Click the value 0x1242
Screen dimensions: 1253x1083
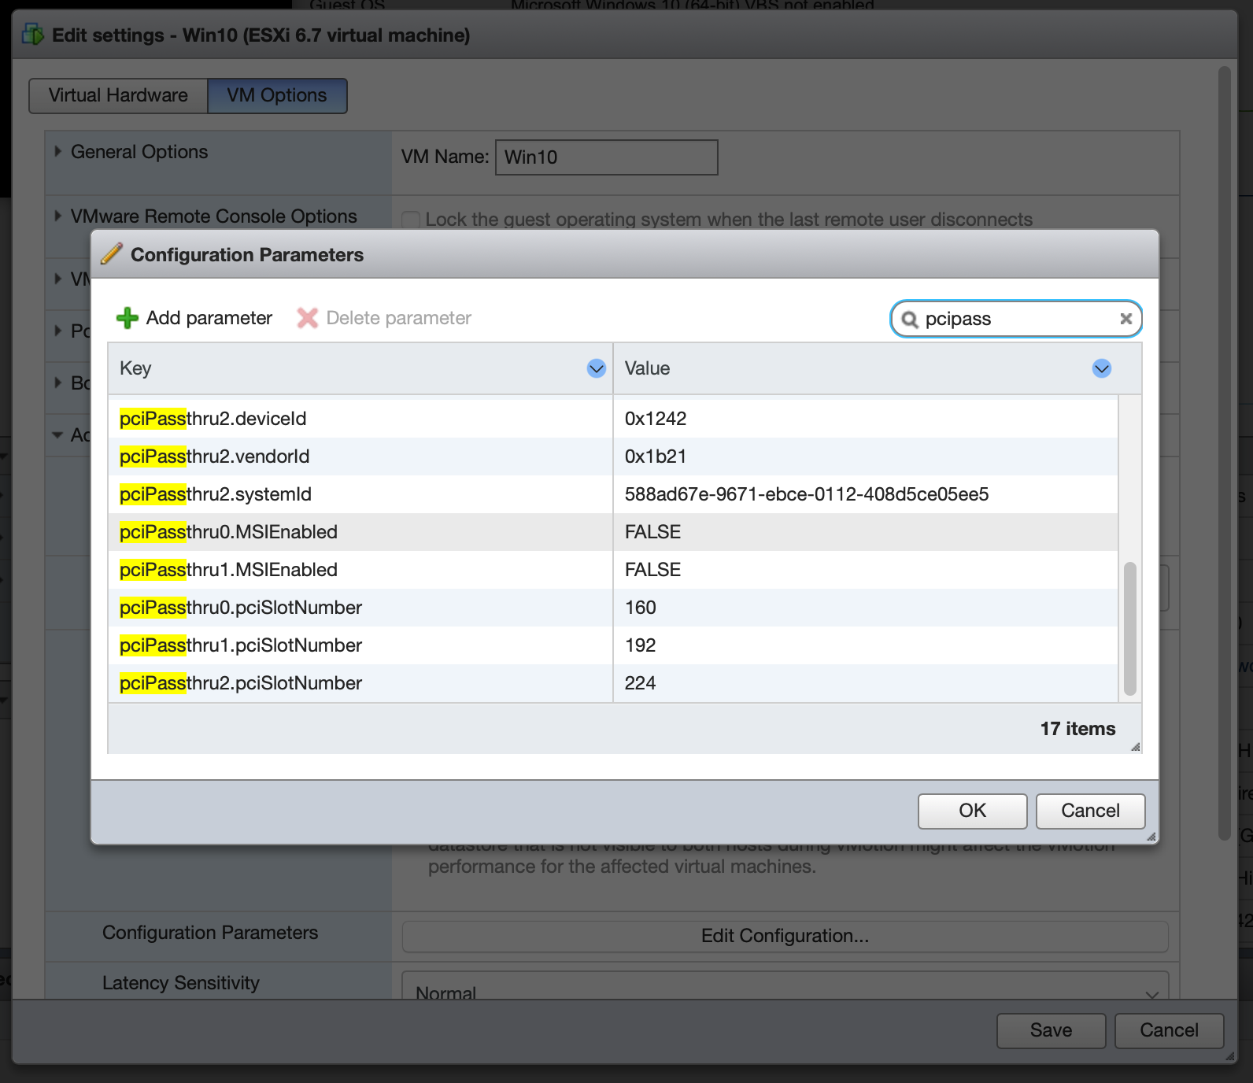coord(656,419)
